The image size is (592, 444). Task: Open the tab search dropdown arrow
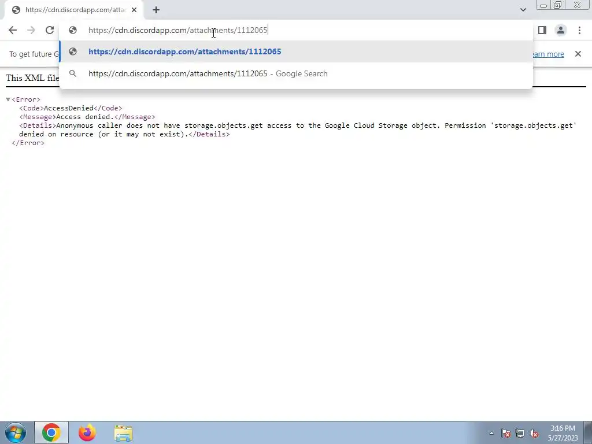[523, 10]
